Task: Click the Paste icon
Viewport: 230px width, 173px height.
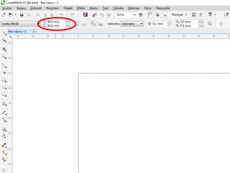Action: click(52, 15)
